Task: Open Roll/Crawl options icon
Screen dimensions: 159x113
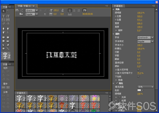Action: coord(21,10)
